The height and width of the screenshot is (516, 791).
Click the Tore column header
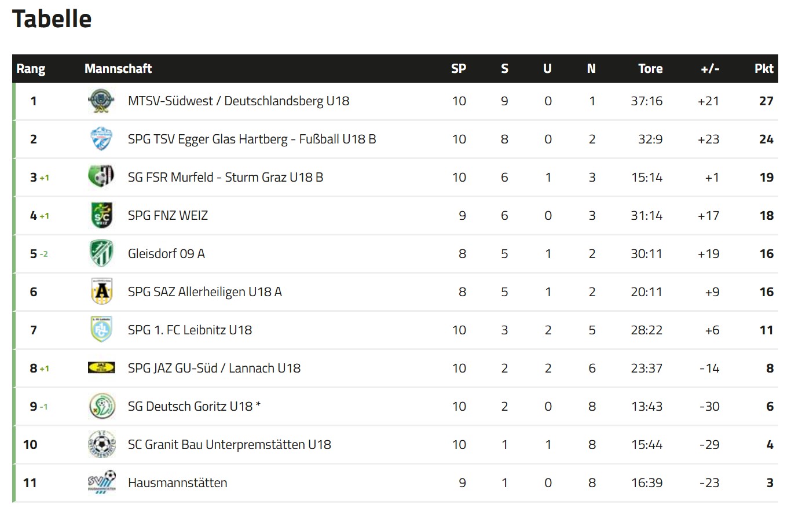(x=650, y=68)
